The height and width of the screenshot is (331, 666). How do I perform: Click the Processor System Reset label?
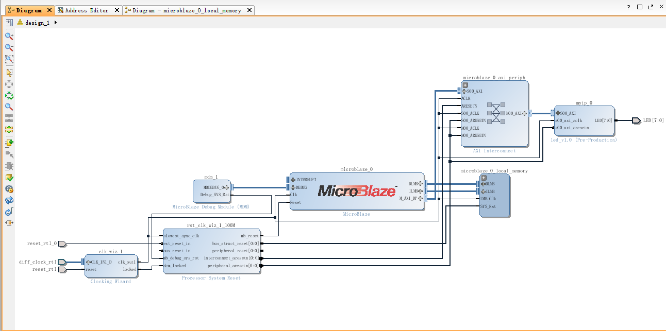pyautogui.click(x=211, y=278)
